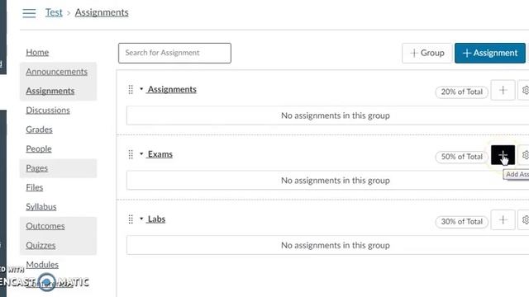The width and height of the screenshot is (529, 297).
Task: Focus the Search for Assignment field
Action: (174, 53)
